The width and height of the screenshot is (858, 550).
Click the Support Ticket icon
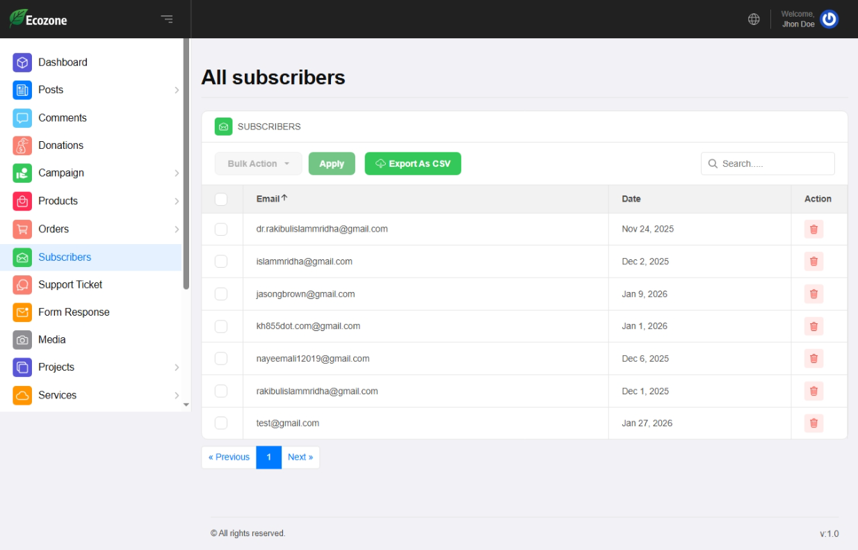[x=22, y=284]
